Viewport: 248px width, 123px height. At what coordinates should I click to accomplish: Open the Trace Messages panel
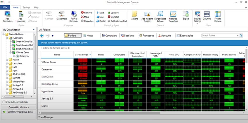(46, 117)
